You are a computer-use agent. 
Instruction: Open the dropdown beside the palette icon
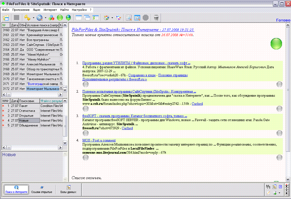(x=112, y=17)
